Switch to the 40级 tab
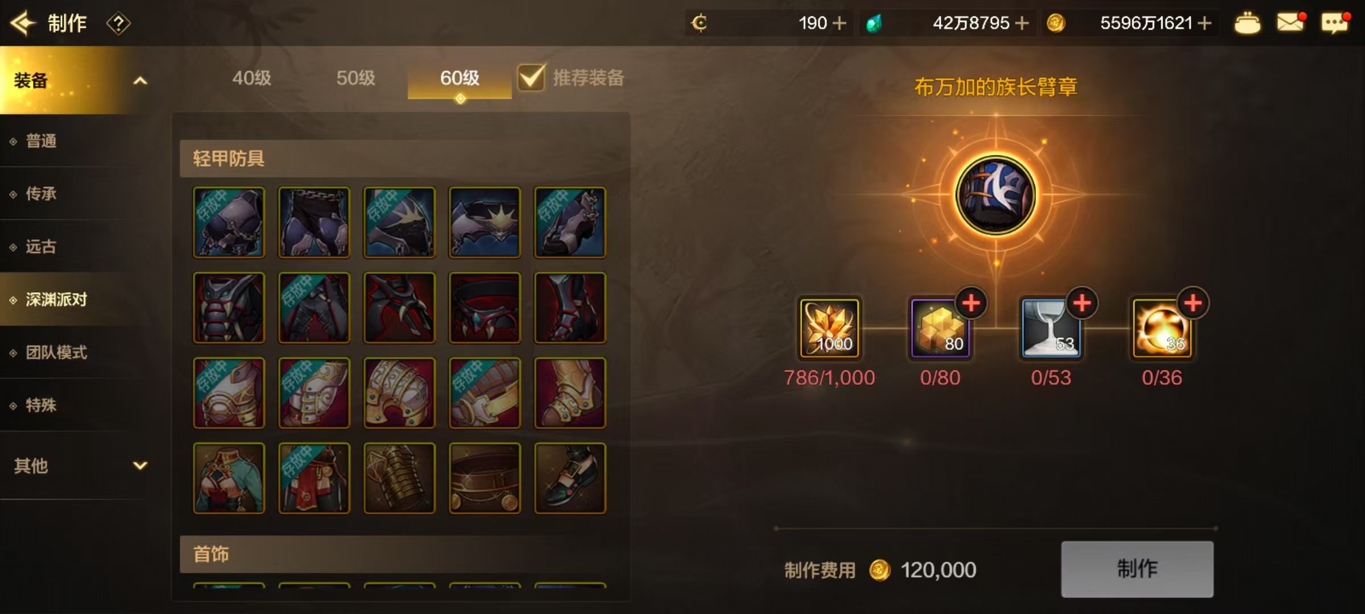Image resolution: width=1365 pixels, height=614 pixels. pos(251,78)
